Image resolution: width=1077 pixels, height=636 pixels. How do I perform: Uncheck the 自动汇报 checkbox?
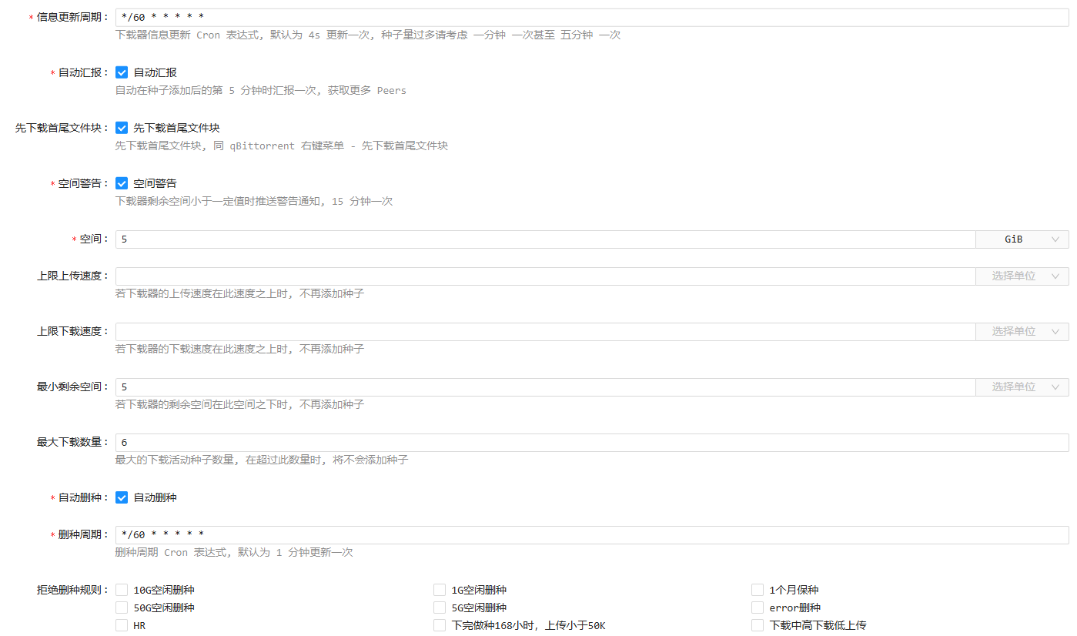(x=122, y=72)
